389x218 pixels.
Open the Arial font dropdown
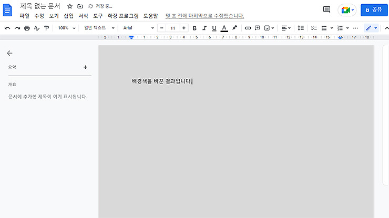click(x=138, y=28)
